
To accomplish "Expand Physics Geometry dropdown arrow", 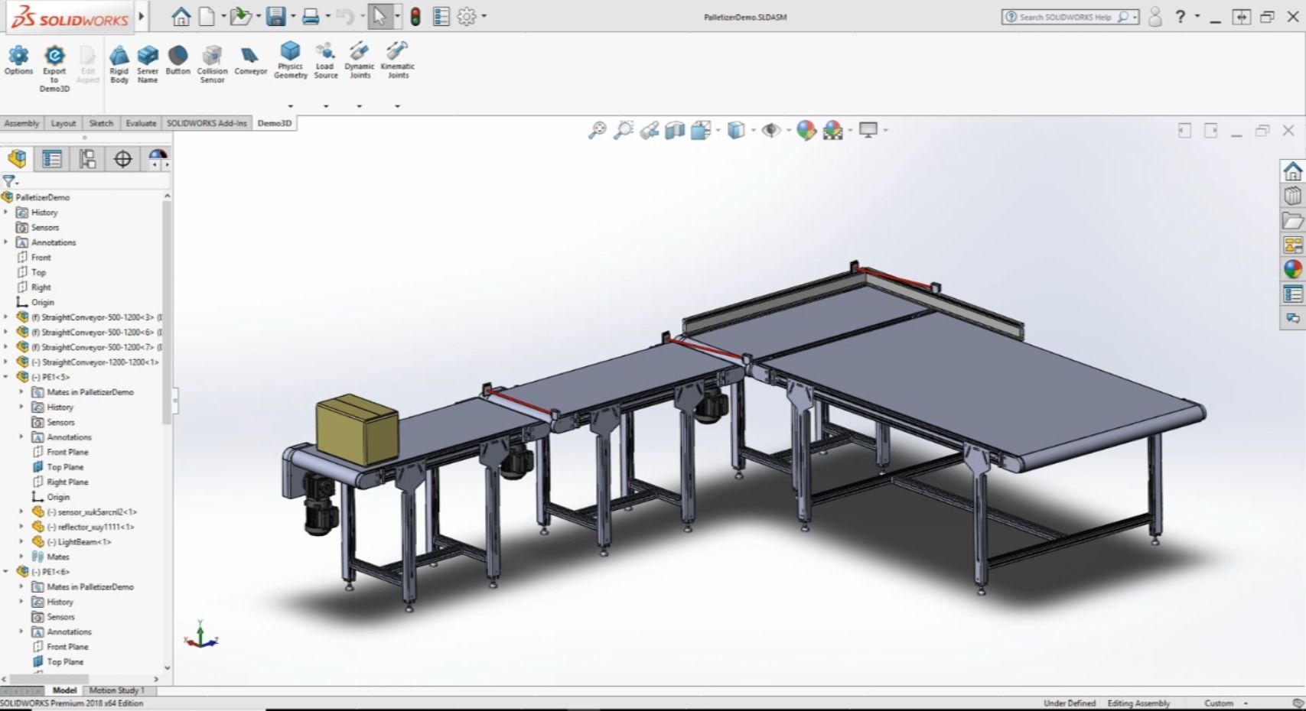I will coord(290,106).
